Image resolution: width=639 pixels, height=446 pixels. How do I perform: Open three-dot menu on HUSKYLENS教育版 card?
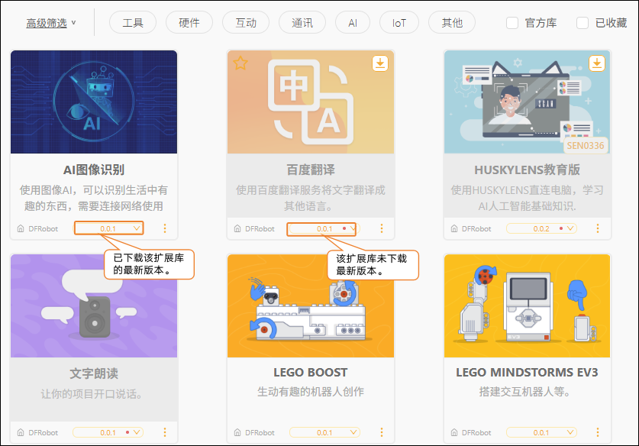point(598,228)
